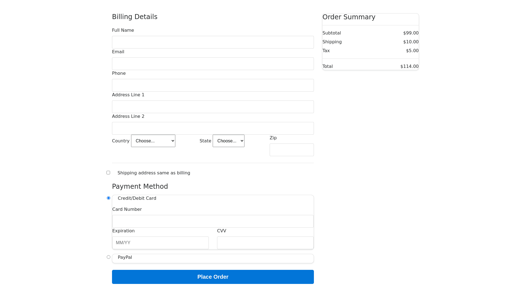Focus the Expiration MM/YY field
The height and width of the screenshot is (298, 531).
coord(160,243)
